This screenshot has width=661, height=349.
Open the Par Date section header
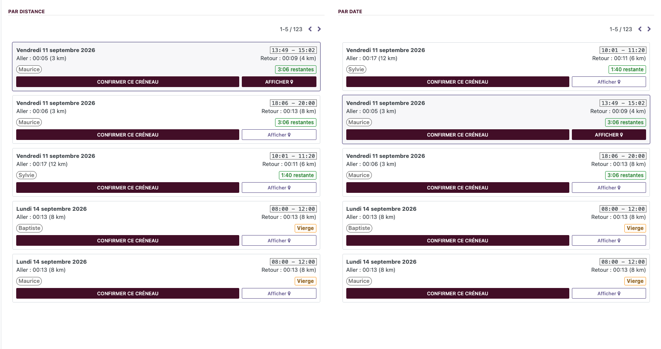coord(350,12)
